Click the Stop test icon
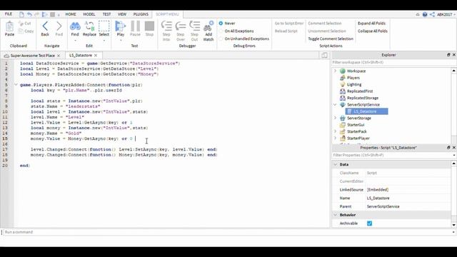The width and height of the screenshot is (457, 257). pos(149,26)
